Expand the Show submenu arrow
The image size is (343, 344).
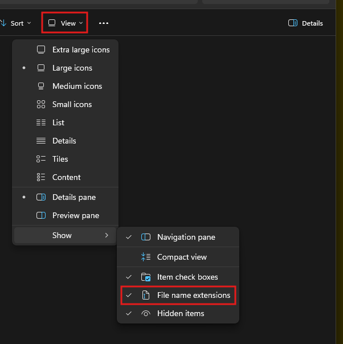(107, 235)
